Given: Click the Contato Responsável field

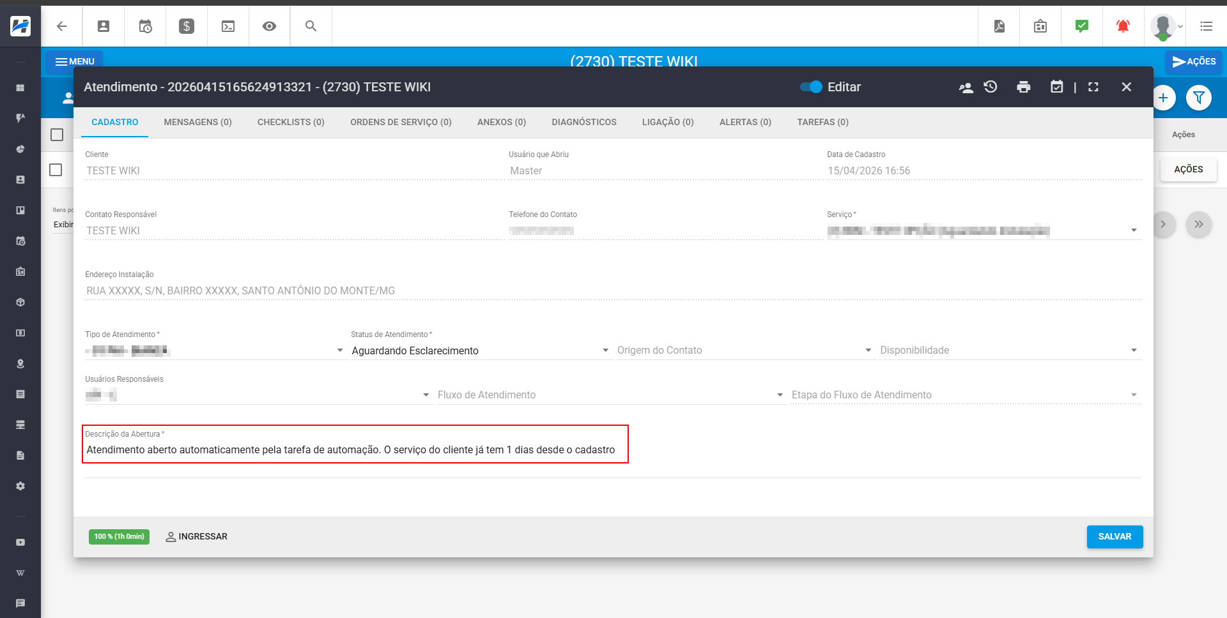Looking at the screenshot, I should [294, 231].
